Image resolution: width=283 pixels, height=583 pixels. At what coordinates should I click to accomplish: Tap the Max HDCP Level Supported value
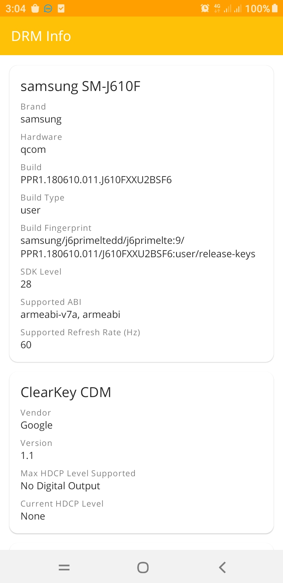(x=60, y=486)
